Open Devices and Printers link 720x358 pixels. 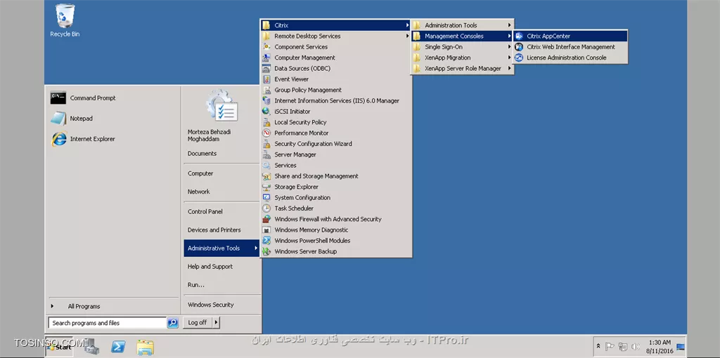tap(214, 230)
